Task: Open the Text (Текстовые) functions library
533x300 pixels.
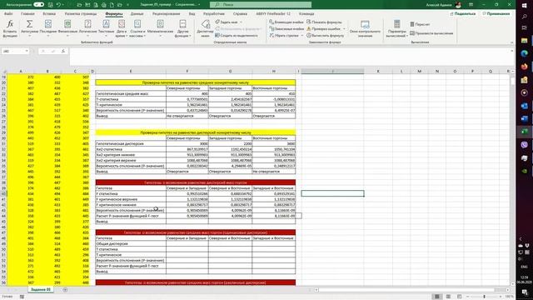Action: click(106, 28)
